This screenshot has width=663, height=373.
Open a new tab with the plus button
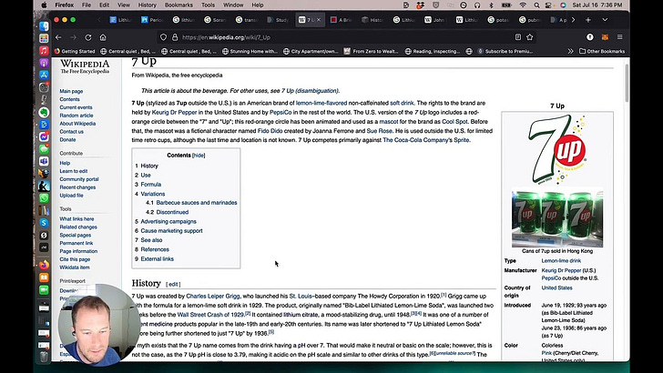(588, 20)
